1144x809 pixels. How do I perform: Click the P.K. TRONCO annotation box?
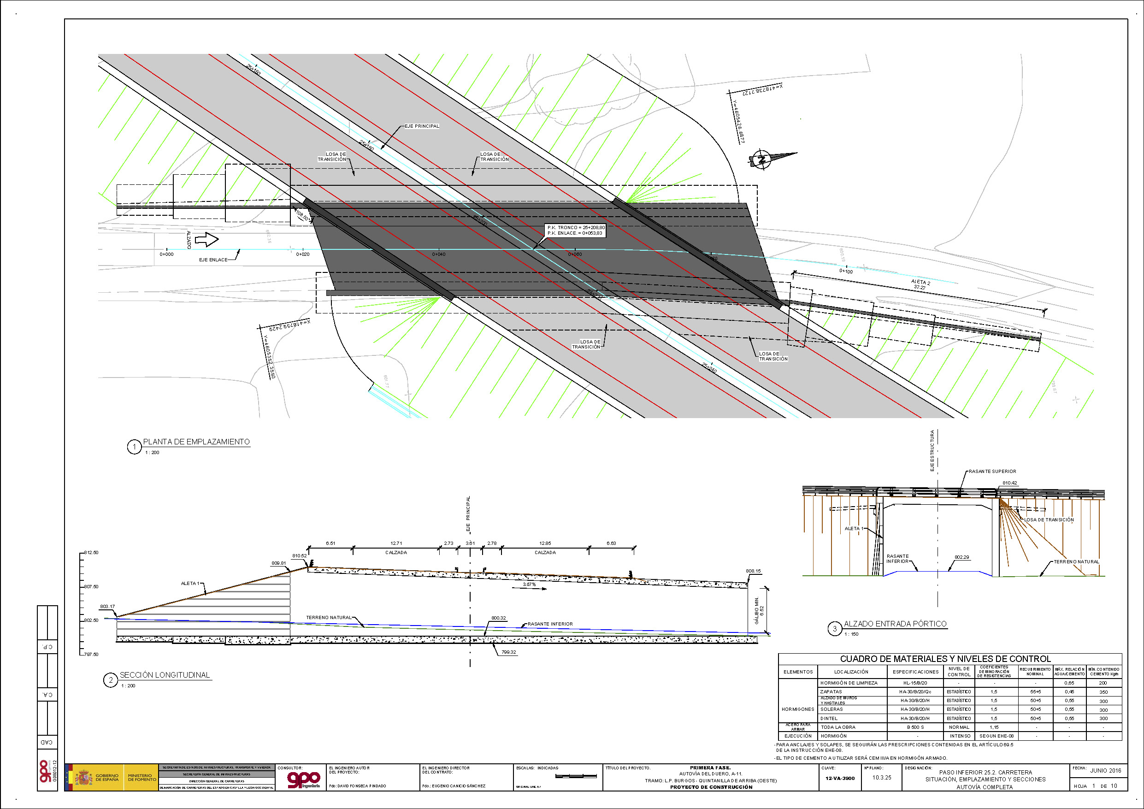point(576,230)
